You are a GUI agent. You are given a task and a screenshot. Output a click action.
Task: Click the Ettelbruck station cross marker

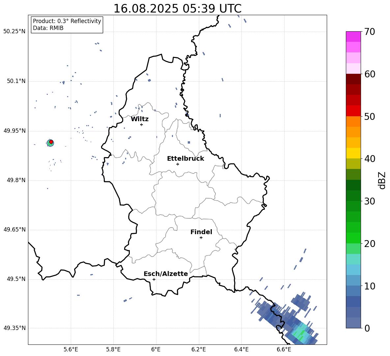178,164
